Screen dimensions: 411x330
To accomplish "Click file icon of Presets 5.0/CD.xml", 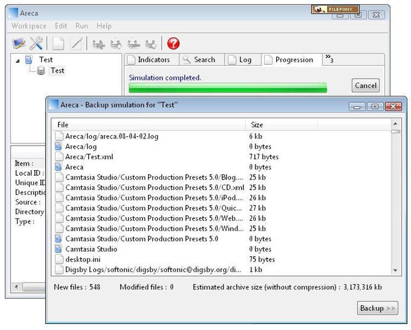I will [59, 187].
